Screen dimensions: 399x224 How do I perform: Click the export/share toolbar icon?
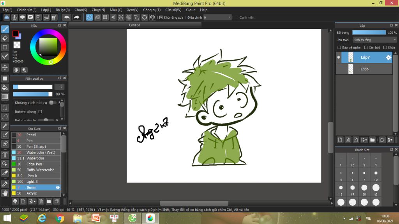click(x=14, y=17)
